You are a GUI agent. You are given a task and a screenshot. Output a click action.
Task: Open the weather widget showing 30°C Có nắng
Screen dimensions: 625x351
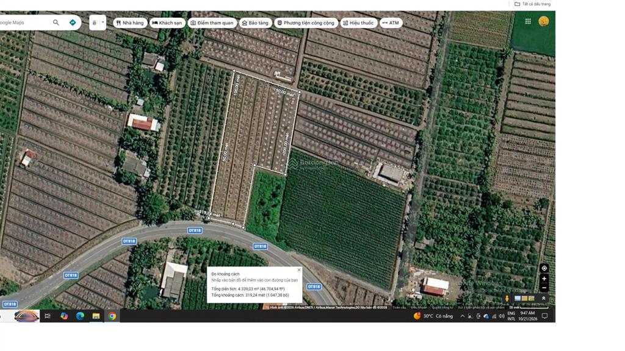(433, 316)
